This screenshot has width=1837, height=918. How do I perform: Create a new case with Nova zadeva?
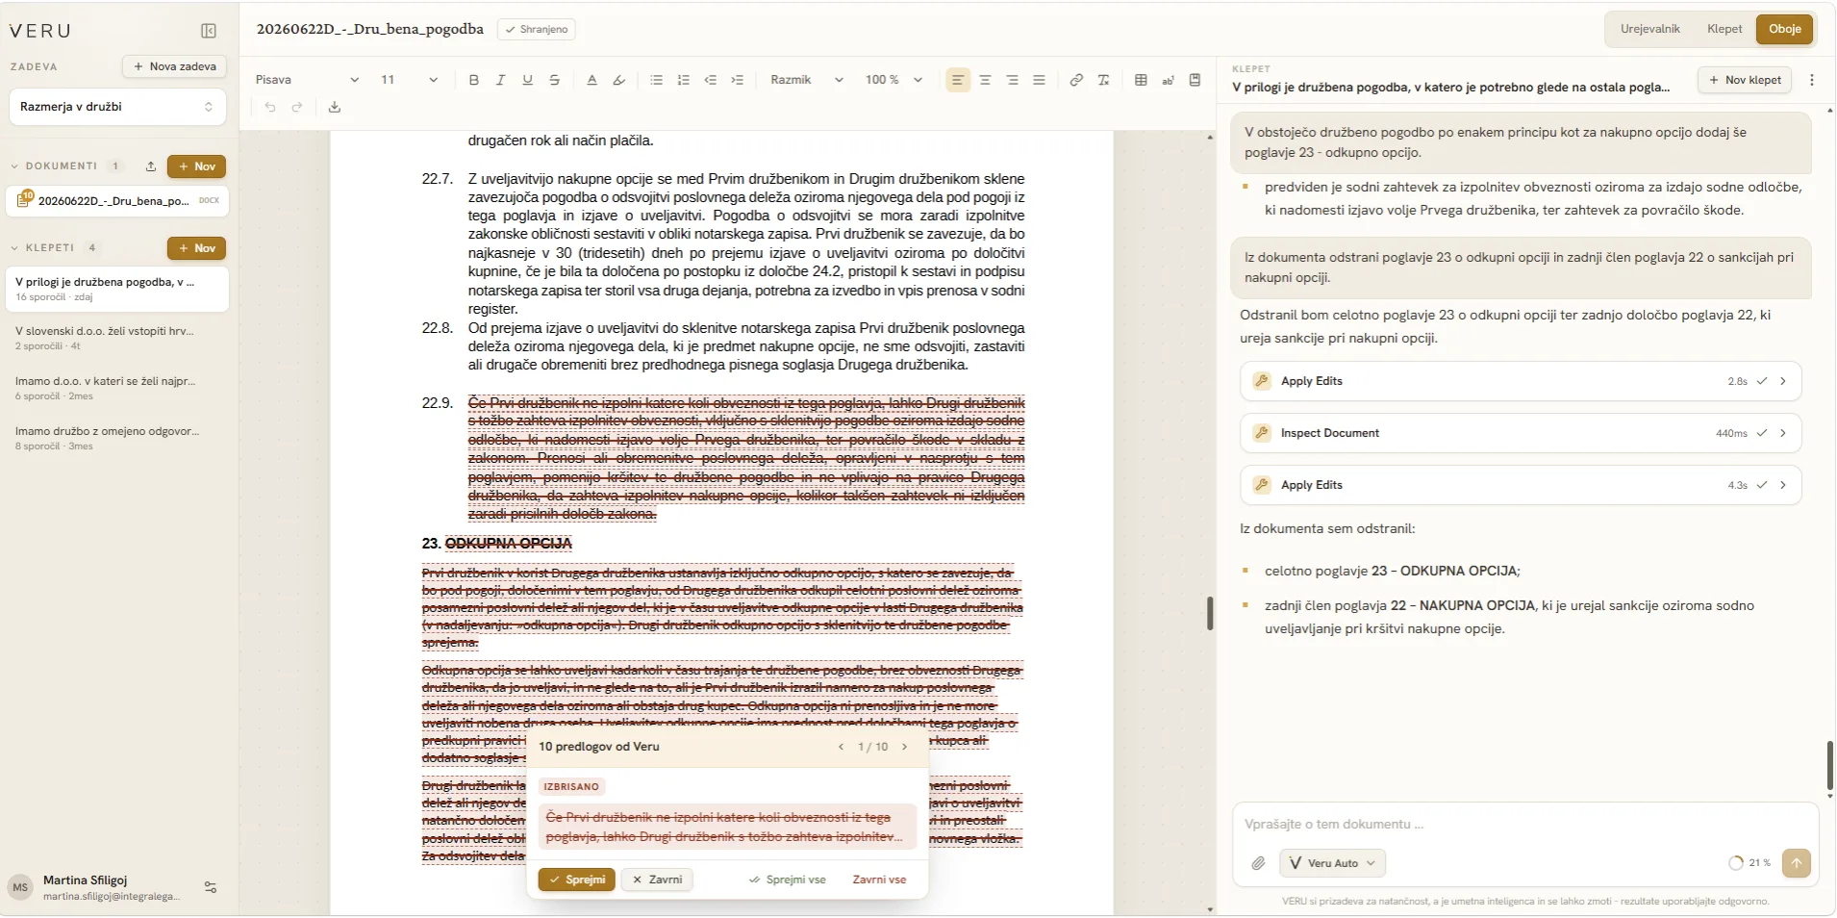tap(174, 66)
